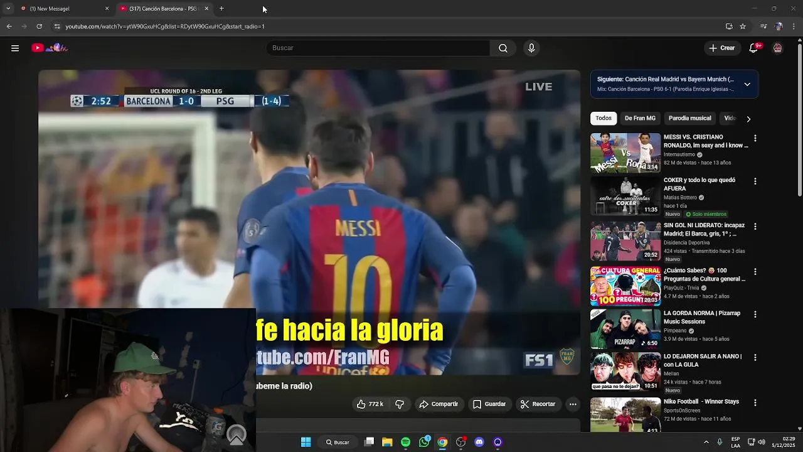
Task: Open MESSI VS. CRISTIANO RONALDO video thumbnail
Action: (x=625, y=153)
